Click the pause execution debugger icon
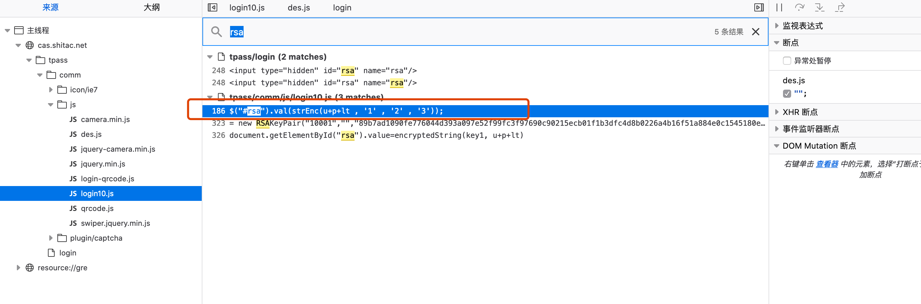 click(x=779, y=7)
